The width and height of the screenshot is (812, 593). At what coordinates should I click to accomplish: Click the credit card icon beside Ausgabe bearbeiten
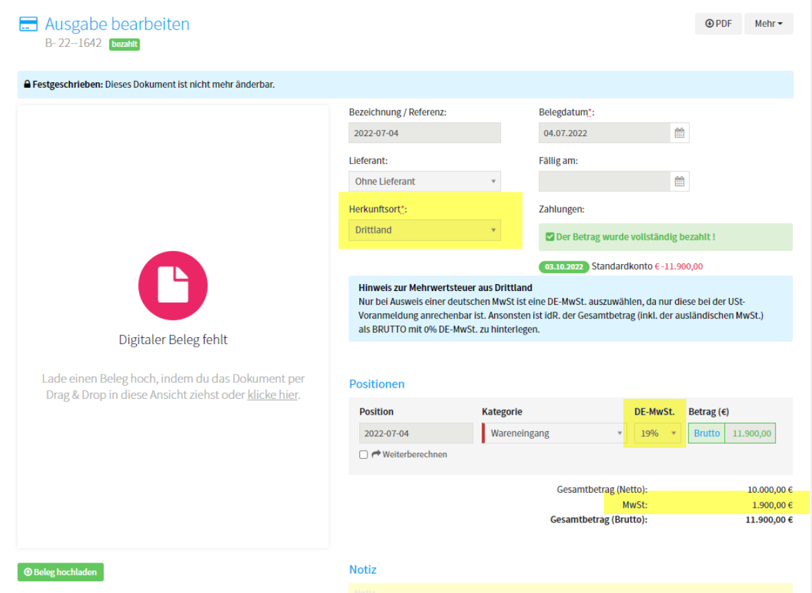pos(28,23)
